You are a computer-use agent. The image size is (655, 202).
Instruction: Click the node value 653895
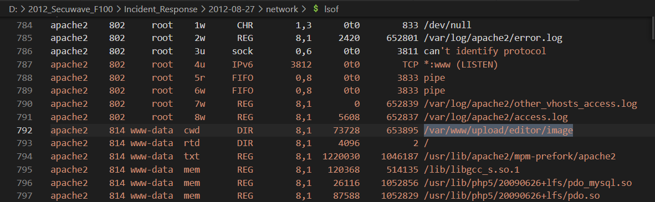[402, 131]
